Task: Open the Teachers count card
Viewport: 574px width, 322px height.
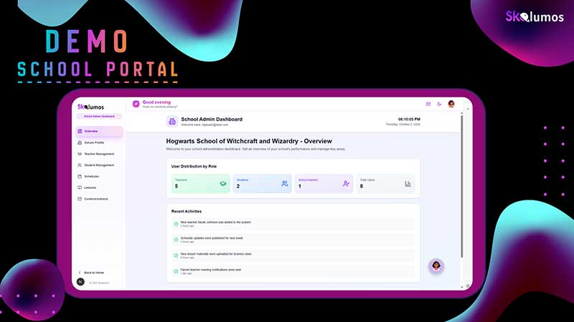Action: pos(201,184)
